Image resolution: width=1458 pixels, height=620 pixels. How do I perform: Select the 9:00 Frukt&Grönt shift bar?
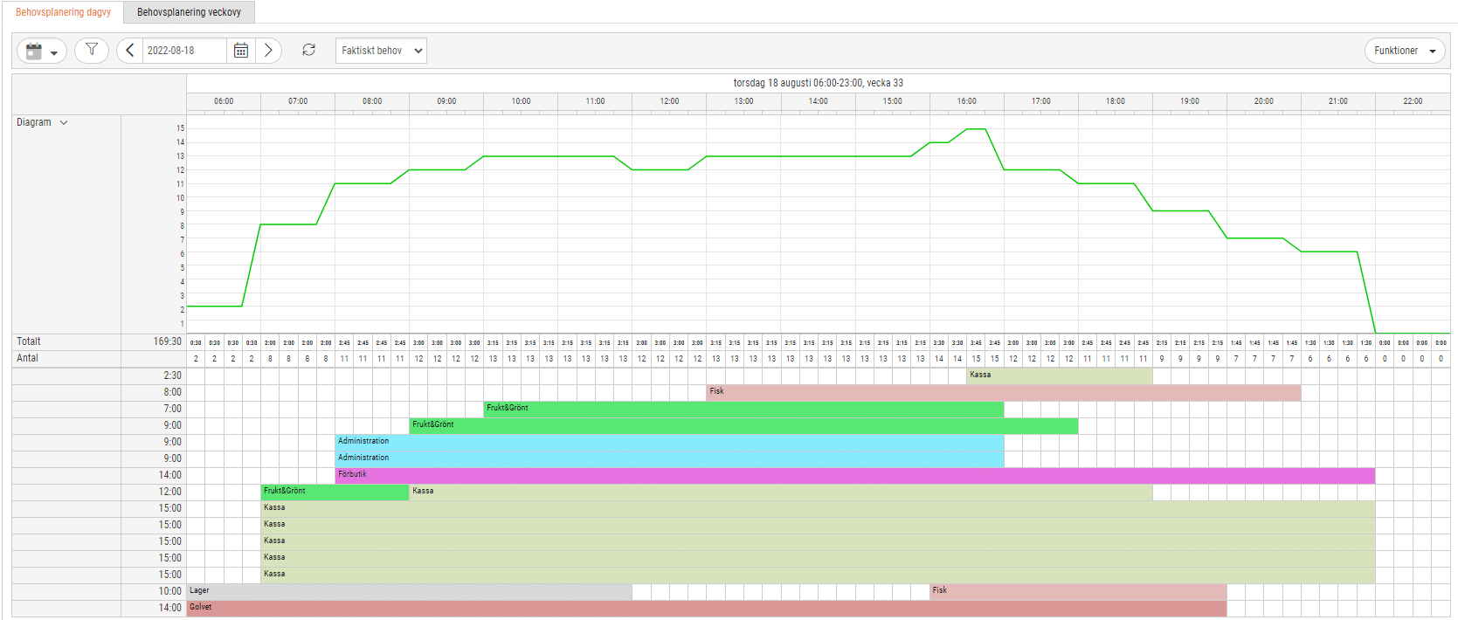[x=744, y=425]
